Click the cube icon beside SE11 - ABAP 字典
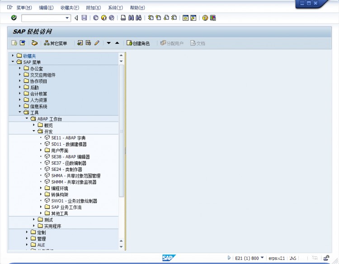 click(x=47, y=138)
